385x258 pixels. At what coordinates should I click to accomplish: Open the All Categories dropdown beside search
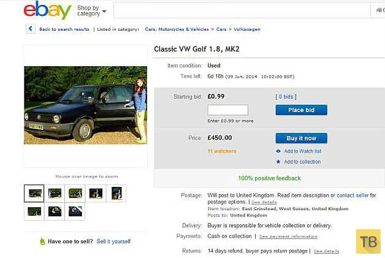click(x=378, y=10)
